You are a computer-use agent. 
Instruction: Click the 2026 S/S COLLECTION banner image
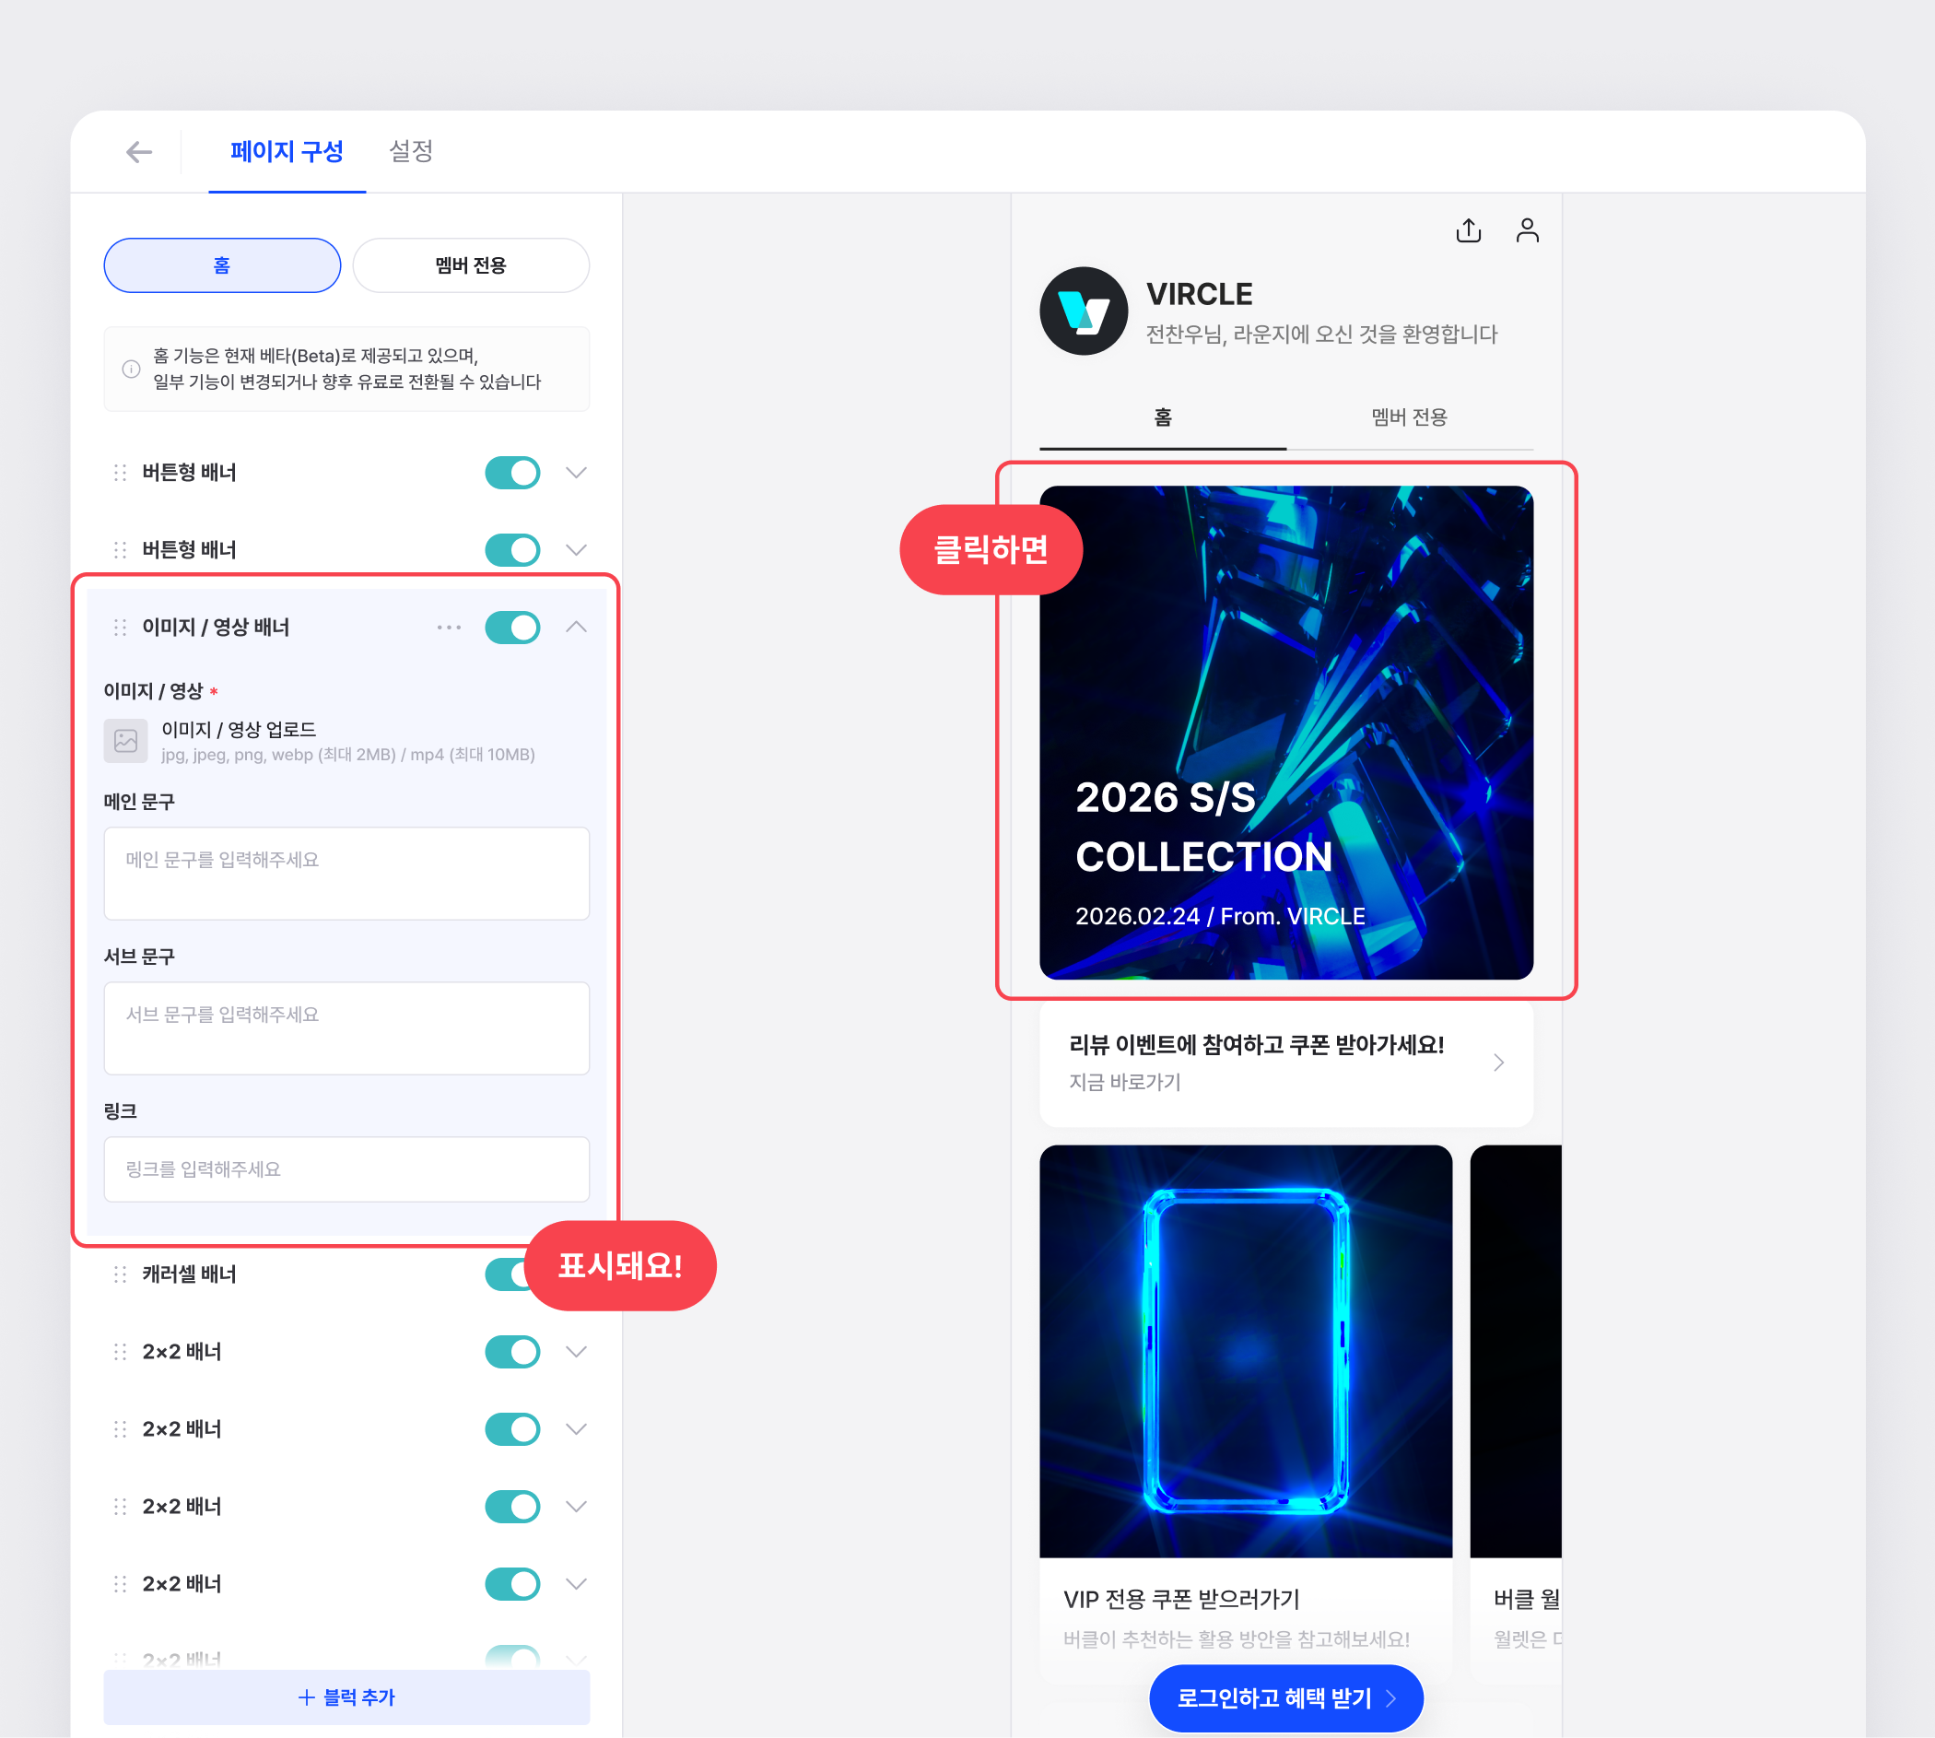(x=1284, y=733)
